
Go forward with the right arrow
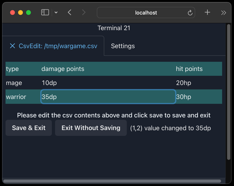pyautogui.click(x=84, y=12)
